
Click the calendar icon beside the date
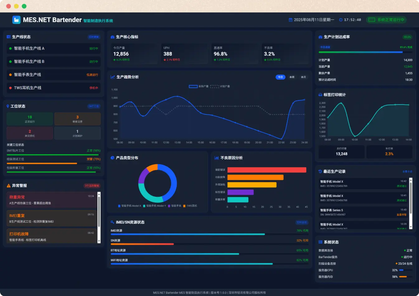pos(290,20)
